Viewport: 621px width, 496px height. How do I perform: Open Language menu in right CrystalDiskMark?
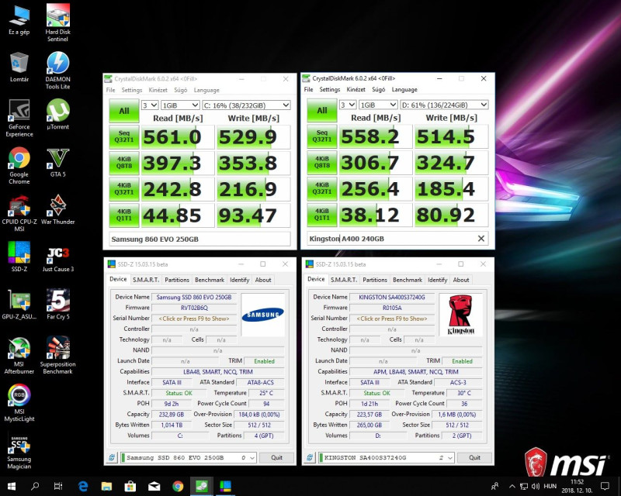pyautogui.click(x=404, y=90)
